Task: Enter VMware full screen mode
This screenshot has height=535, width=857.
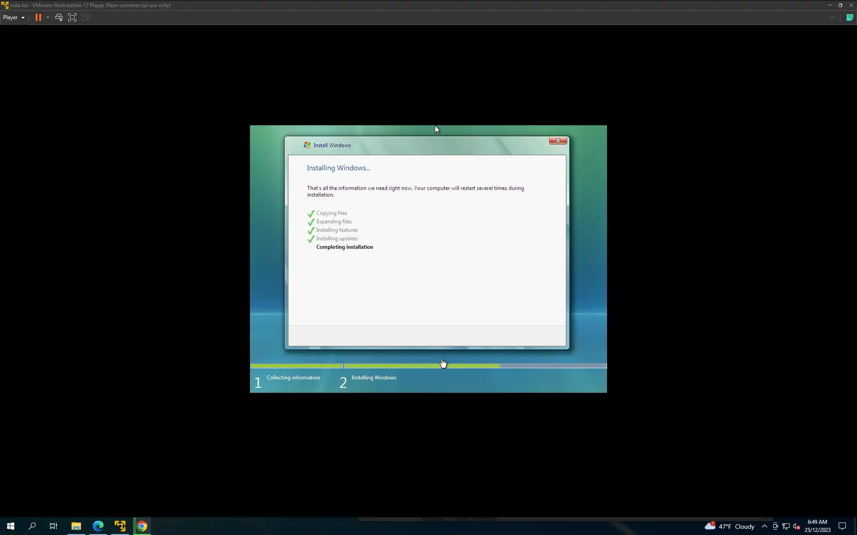Action: [x=72, y=17]
